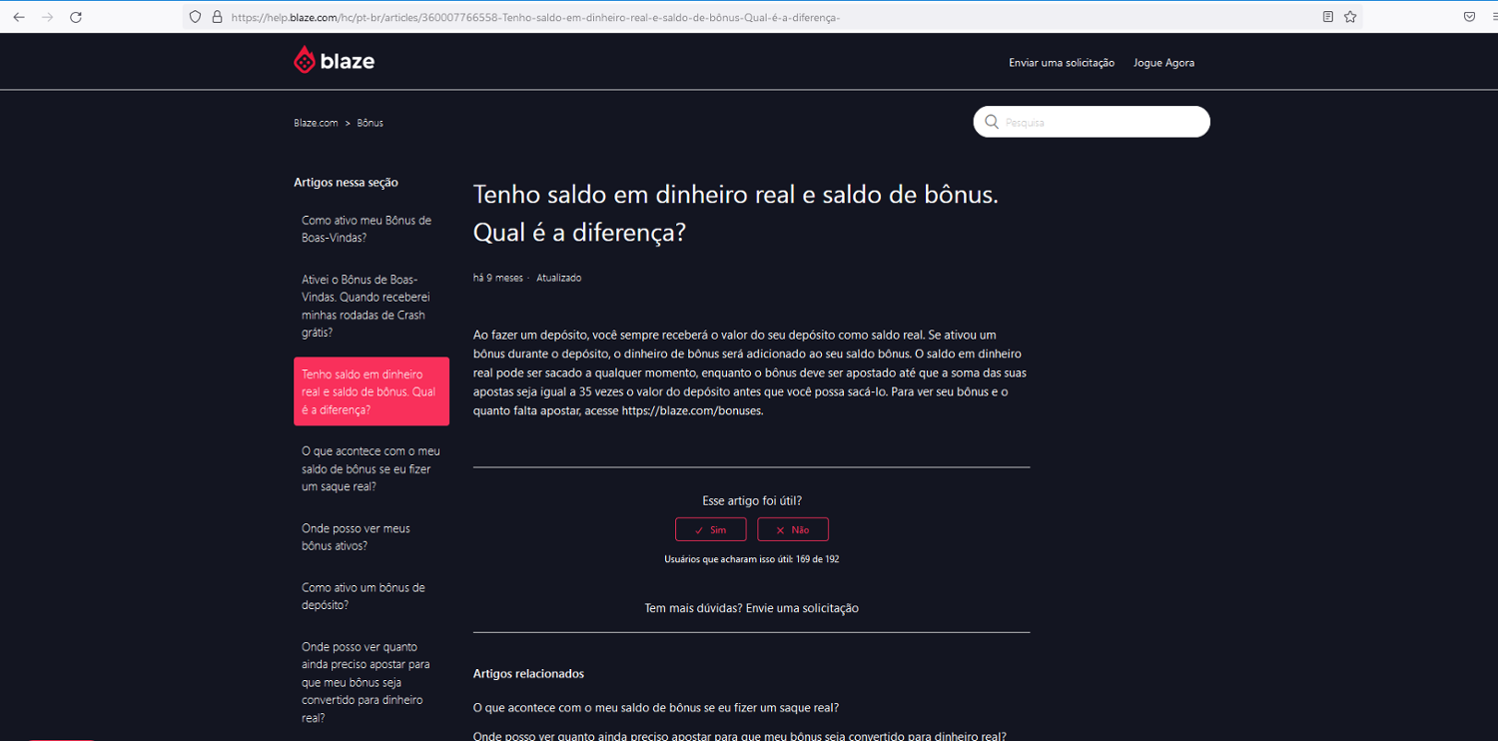
Task: Open 'Onde posso ver meus bônus ativos?' article
Action: tap(356, 537)
